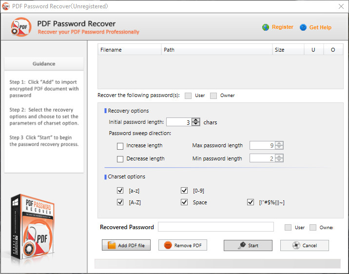Click the Add PDF file button
This screenshot has height=274, width=349.
126,245
